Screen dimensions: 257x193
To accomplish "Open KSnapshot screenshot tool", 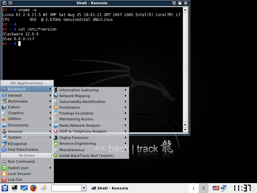I will (18, 144).
